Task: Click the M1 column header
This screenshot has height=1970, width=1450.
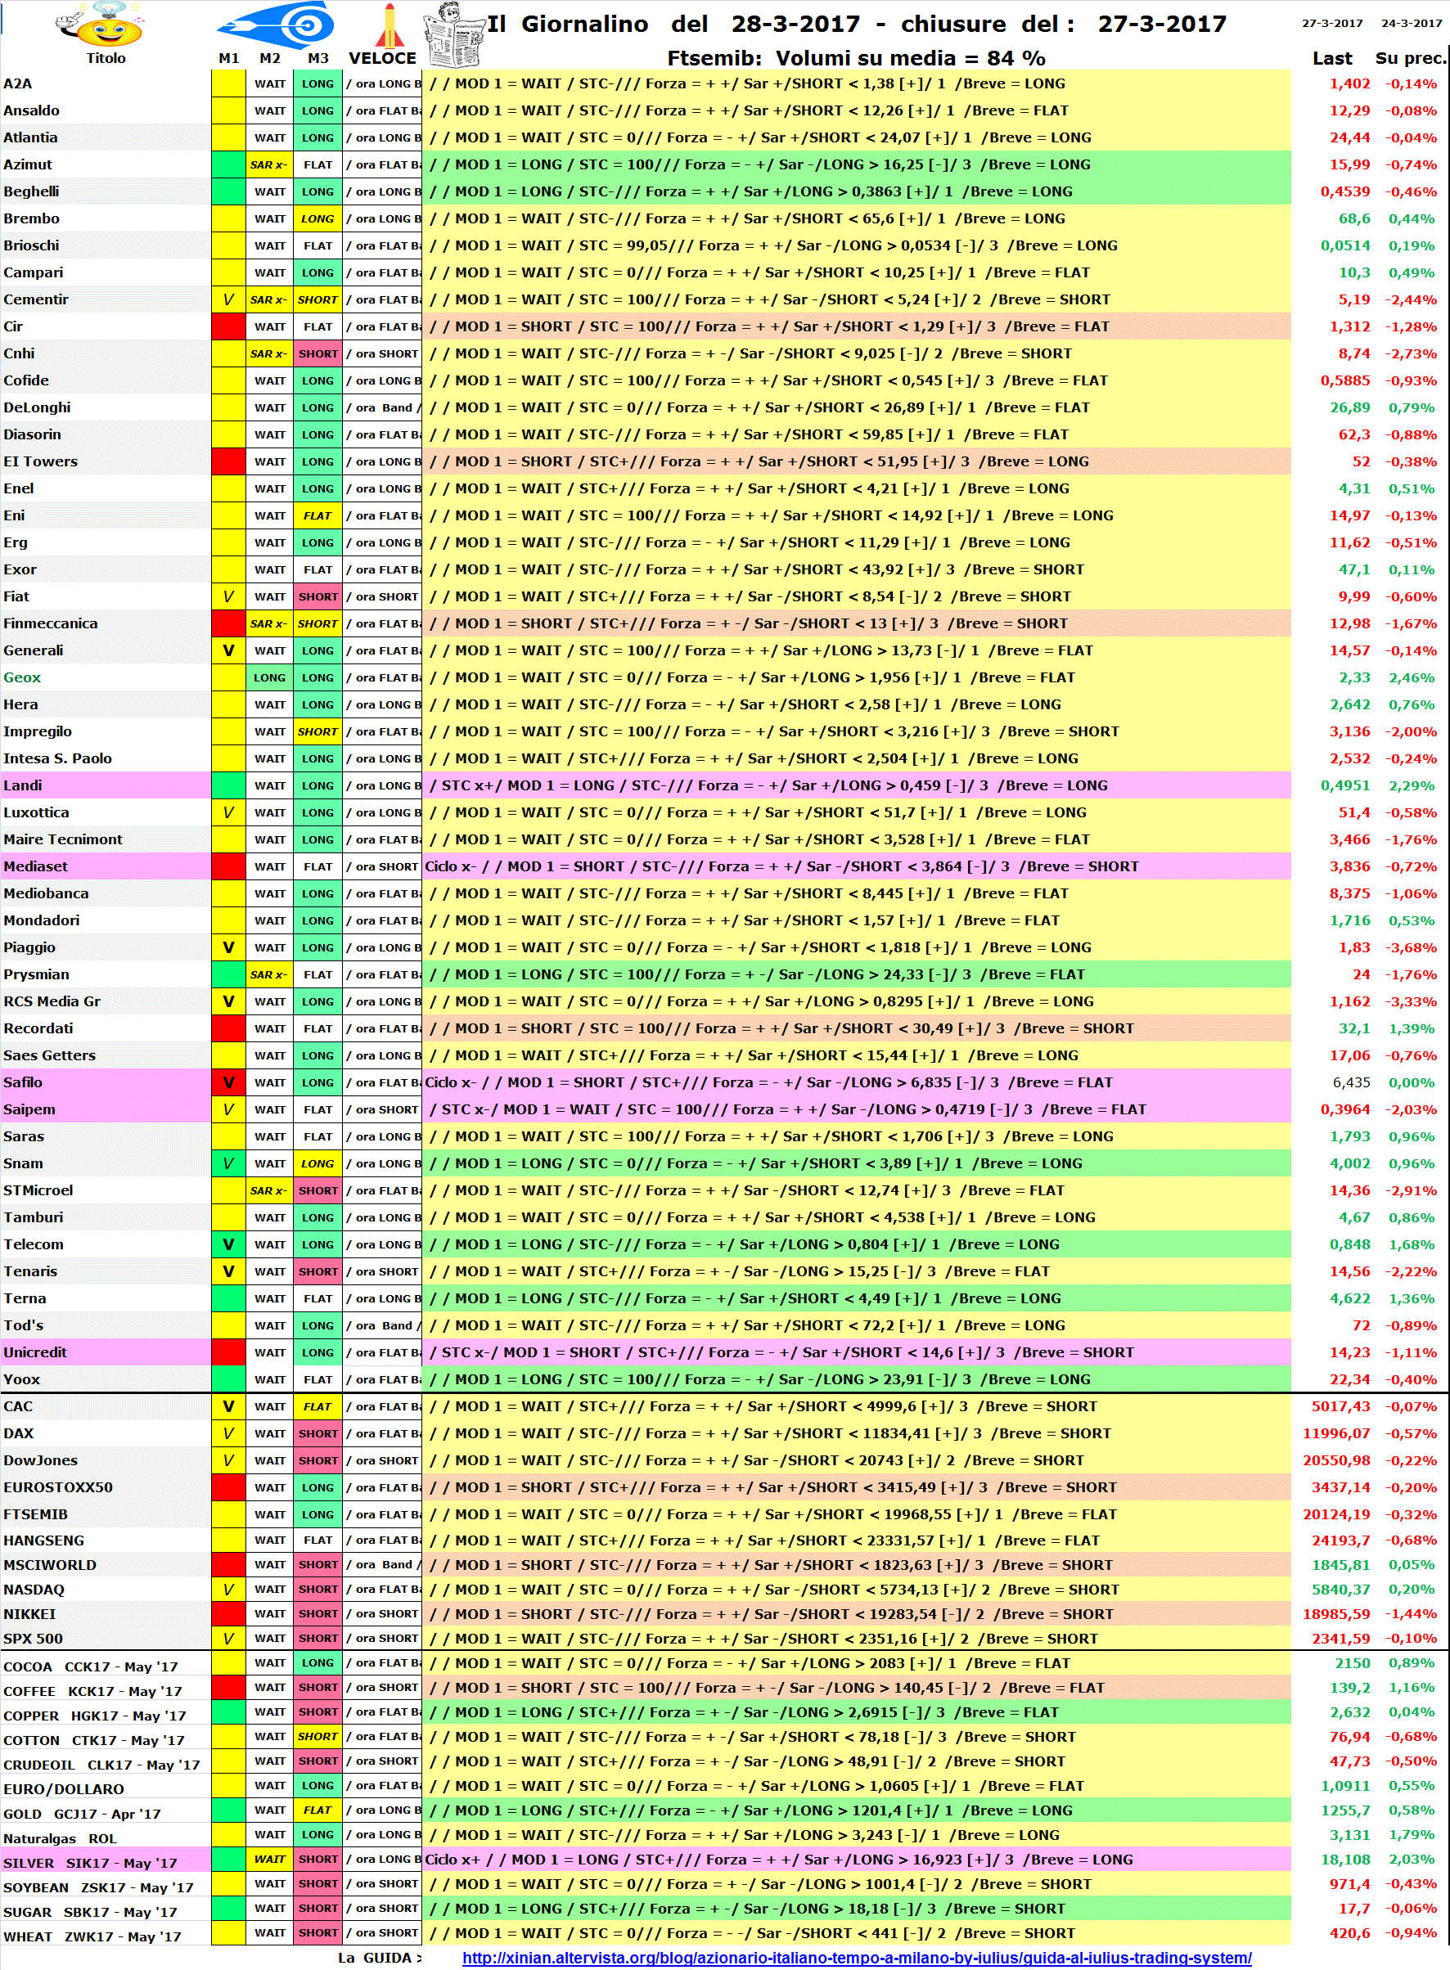Action: [x=229, y=58]
